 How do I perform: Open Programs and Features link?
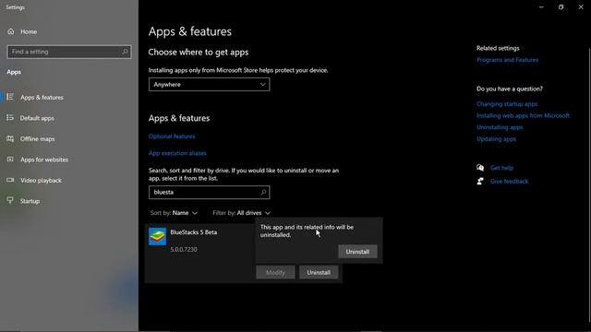(x=507, y=60)
